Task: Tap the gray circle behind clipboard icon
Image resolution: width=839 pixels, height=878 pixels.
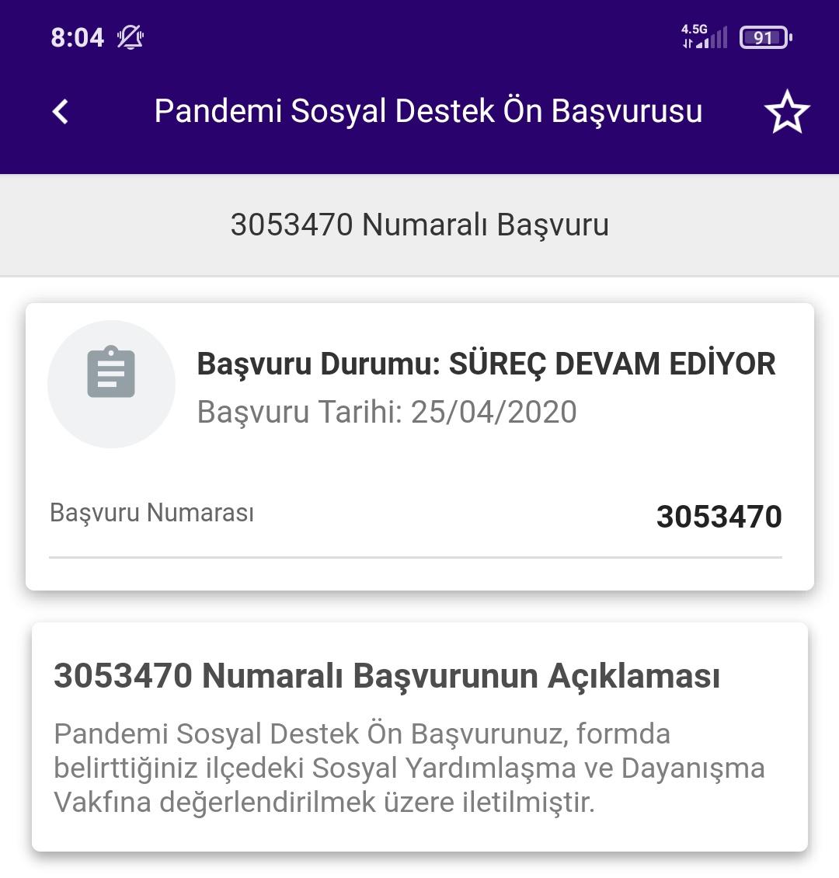Action: point(111,384)
